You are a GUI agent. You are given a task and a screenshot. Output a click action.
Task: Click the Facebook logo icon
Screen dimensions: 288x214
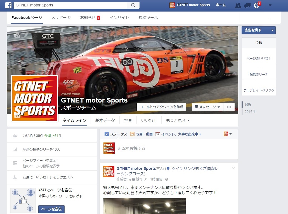(8, 5)
